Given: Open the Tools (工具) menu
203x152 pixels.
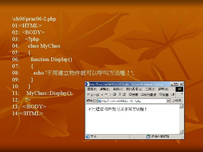Looking at the screenshot, I should coord(150,89).
